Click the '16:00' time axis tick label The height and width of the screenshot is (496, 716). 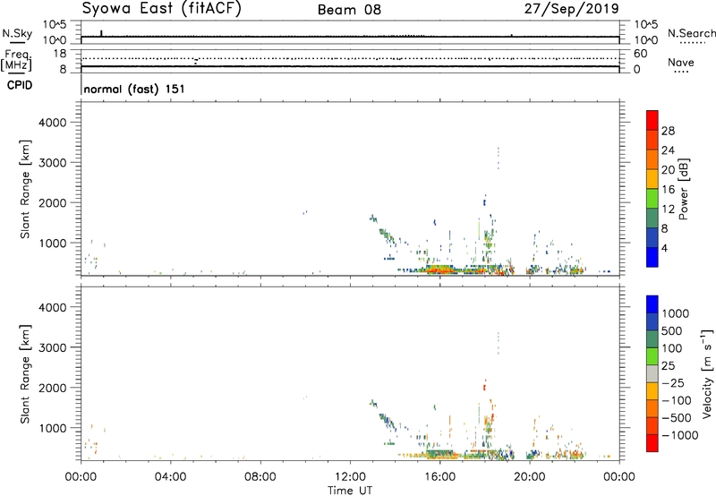click(x=439, y=477)
